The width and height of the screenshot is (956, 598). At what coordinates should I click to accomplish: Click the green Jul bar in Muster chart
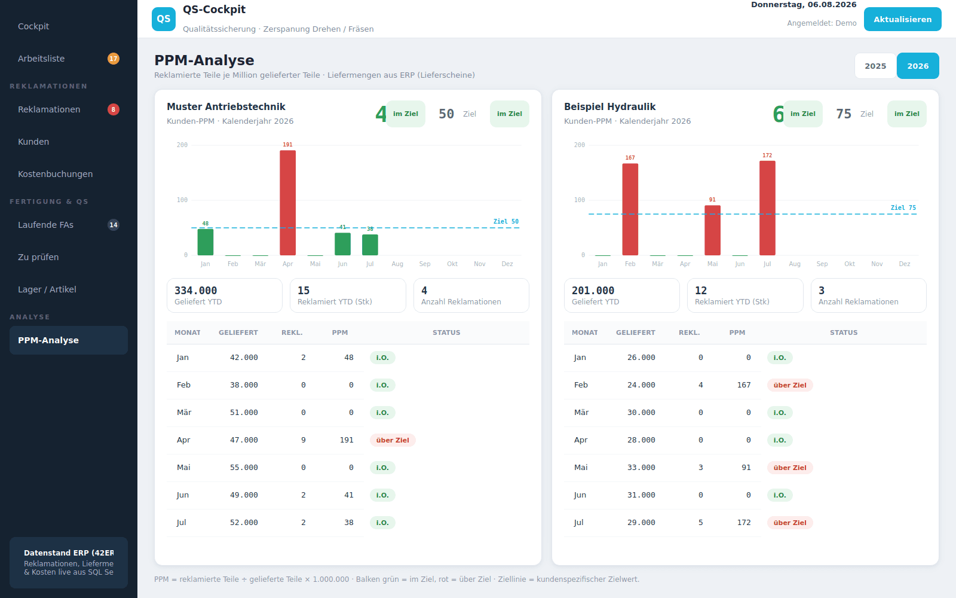pyautogui.click(x=370, y=245)
